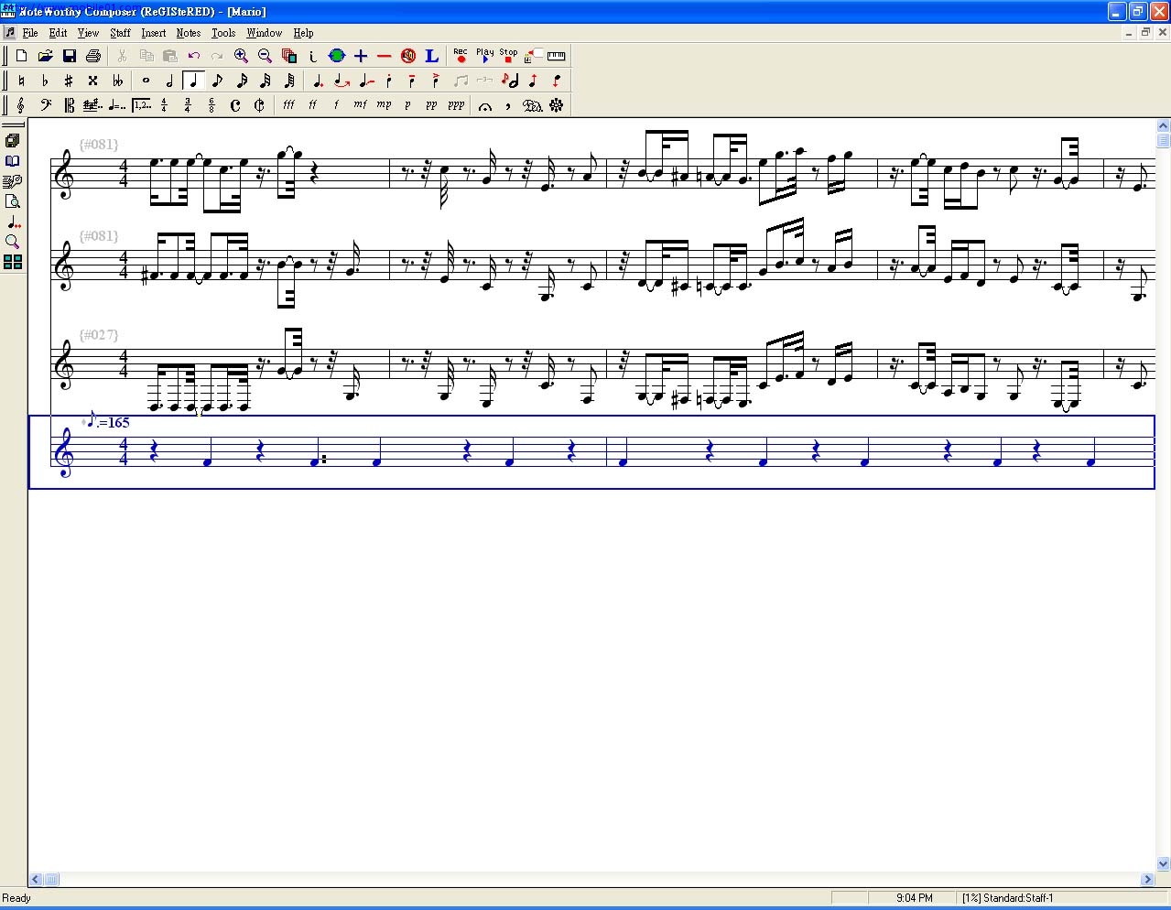
Task: Click the blue L lyrics icon
Action: [432, 56]
